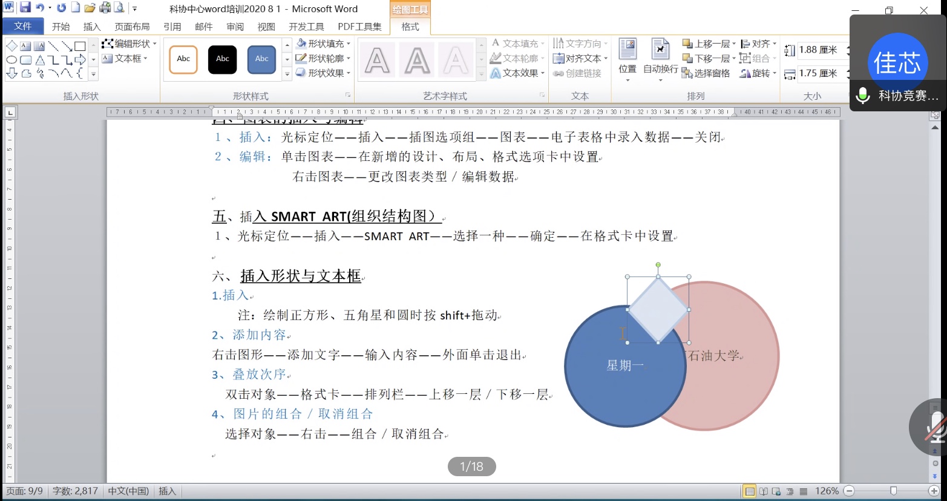Screen dimensions: 947x501
Task: Click the zoom slider handle in status bar
Action: [893, 491]
